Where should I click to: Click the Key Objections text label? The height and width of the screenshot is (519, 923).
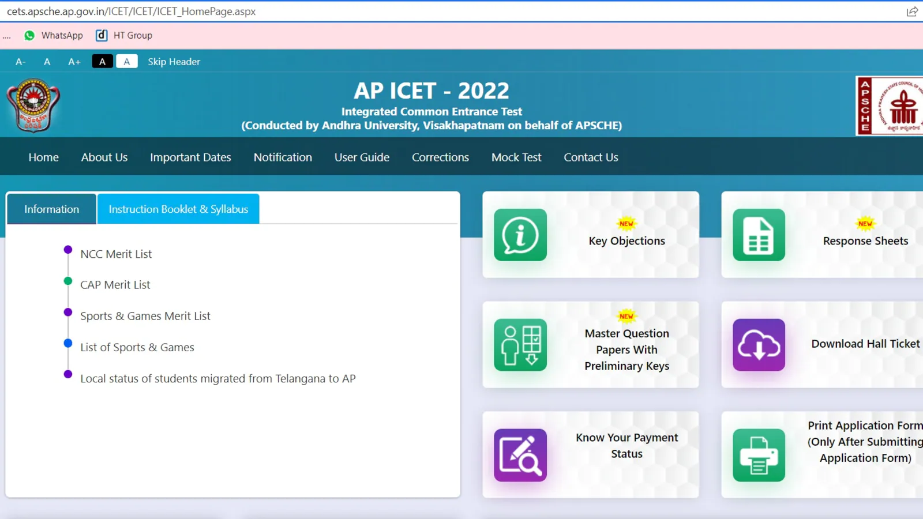tap(626, 240)
